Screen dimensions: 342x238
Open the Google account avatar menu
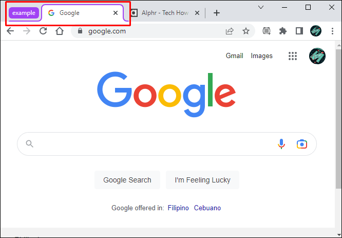pos(317,56)
